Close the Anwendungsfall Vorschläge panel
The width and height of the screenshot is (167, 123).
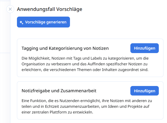[10, 9]
